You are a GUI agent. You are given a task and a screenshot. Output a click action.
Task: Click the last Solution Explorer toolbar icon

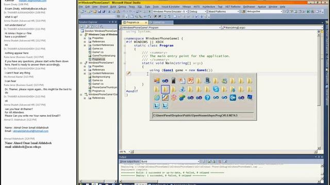pos(102,27)
